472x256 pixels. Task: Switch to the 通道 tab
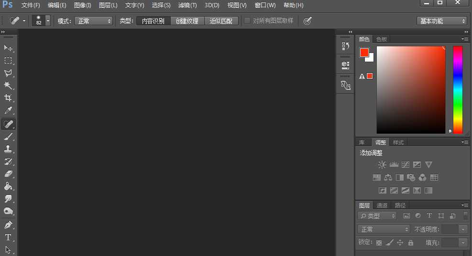(382, 205)
